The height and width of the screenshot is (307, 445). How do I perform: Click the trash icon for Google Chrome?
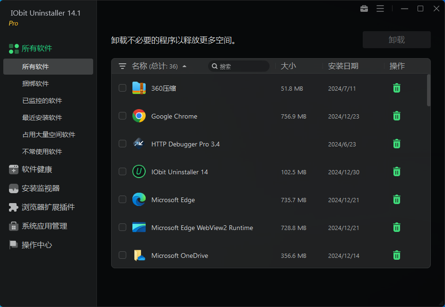pyautogui.click(x=396, y=116)
